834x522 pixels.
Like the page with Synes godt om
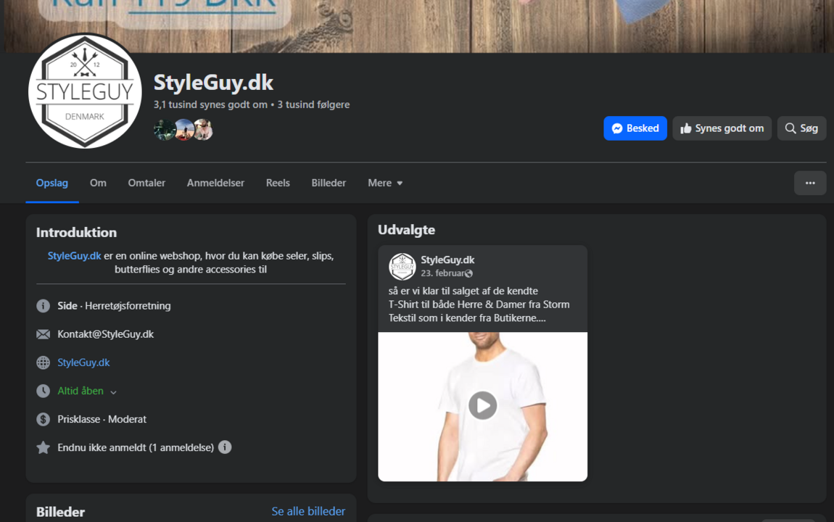coord(722,128)
